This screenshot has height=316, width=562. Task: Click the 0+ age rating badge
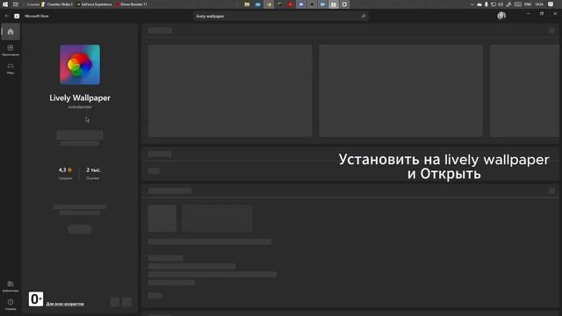pyautogui.click(x=36, y=298)
